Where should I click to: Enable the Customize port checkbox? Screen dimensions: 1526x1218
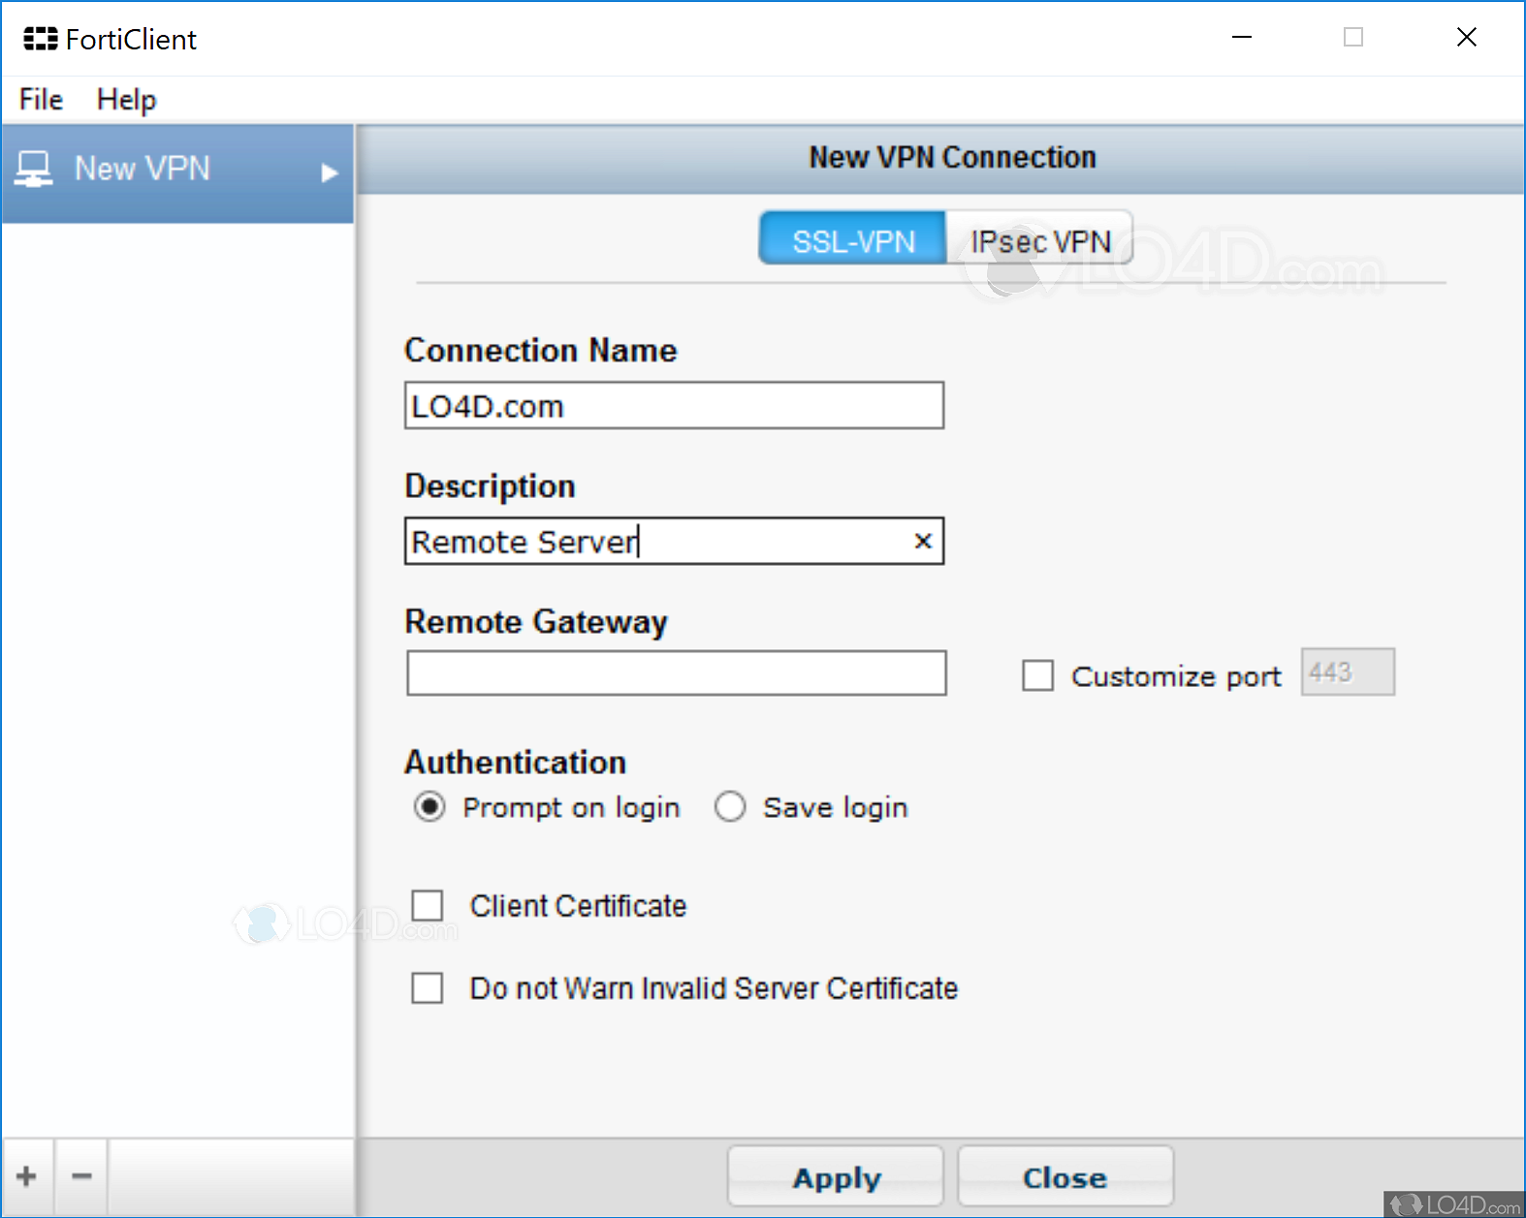1037,675
